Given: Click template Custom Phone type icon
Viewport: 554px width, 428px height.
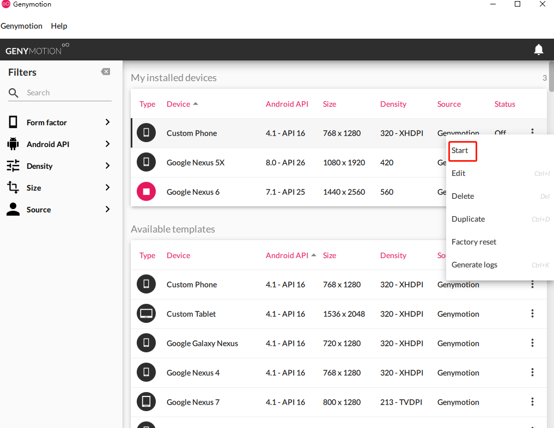Looking at the screenshot, I should point(147,284).
